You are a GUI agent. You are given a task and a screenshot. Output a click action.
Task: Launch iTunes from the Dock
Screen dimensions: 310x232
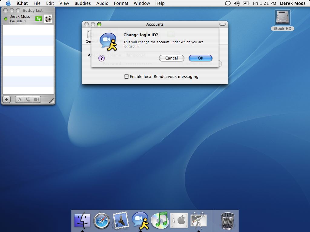point(160,220)
